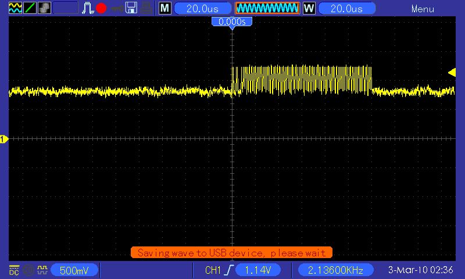The width and height of the screenshot is (465, 279).
Task: Click the W window timebase indicator
Action: [x=309, y=8]
